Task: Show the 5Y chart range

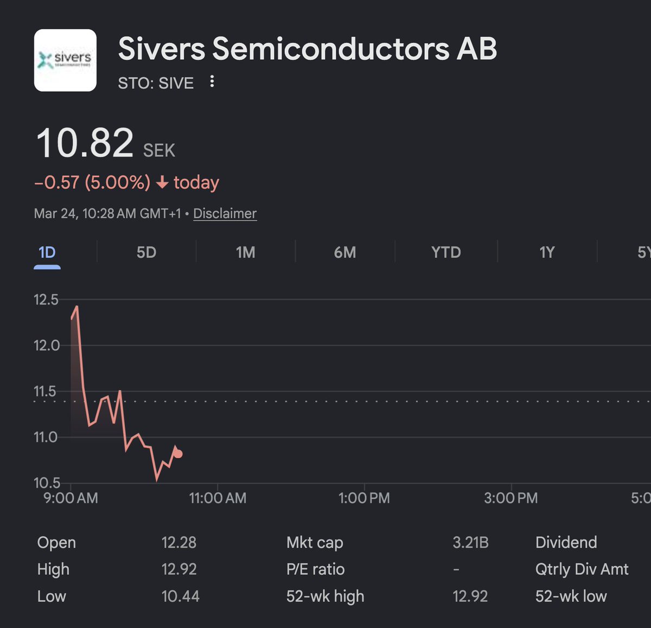Action: [x=643, y=252]
